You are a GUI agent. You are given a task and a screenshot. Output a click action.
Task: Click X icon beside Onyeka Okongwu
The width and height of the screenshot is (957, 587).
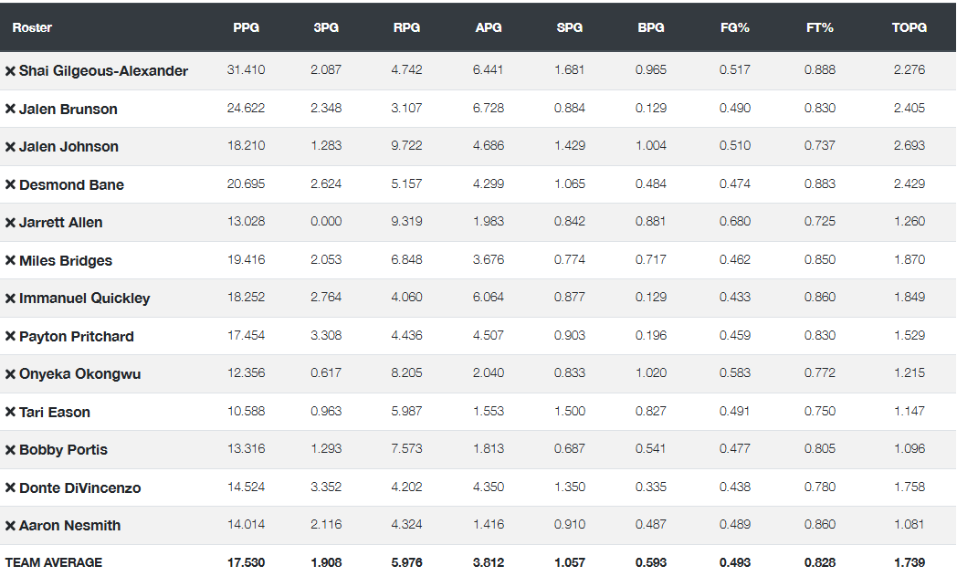pyautogui.click(x=10, y=374)
